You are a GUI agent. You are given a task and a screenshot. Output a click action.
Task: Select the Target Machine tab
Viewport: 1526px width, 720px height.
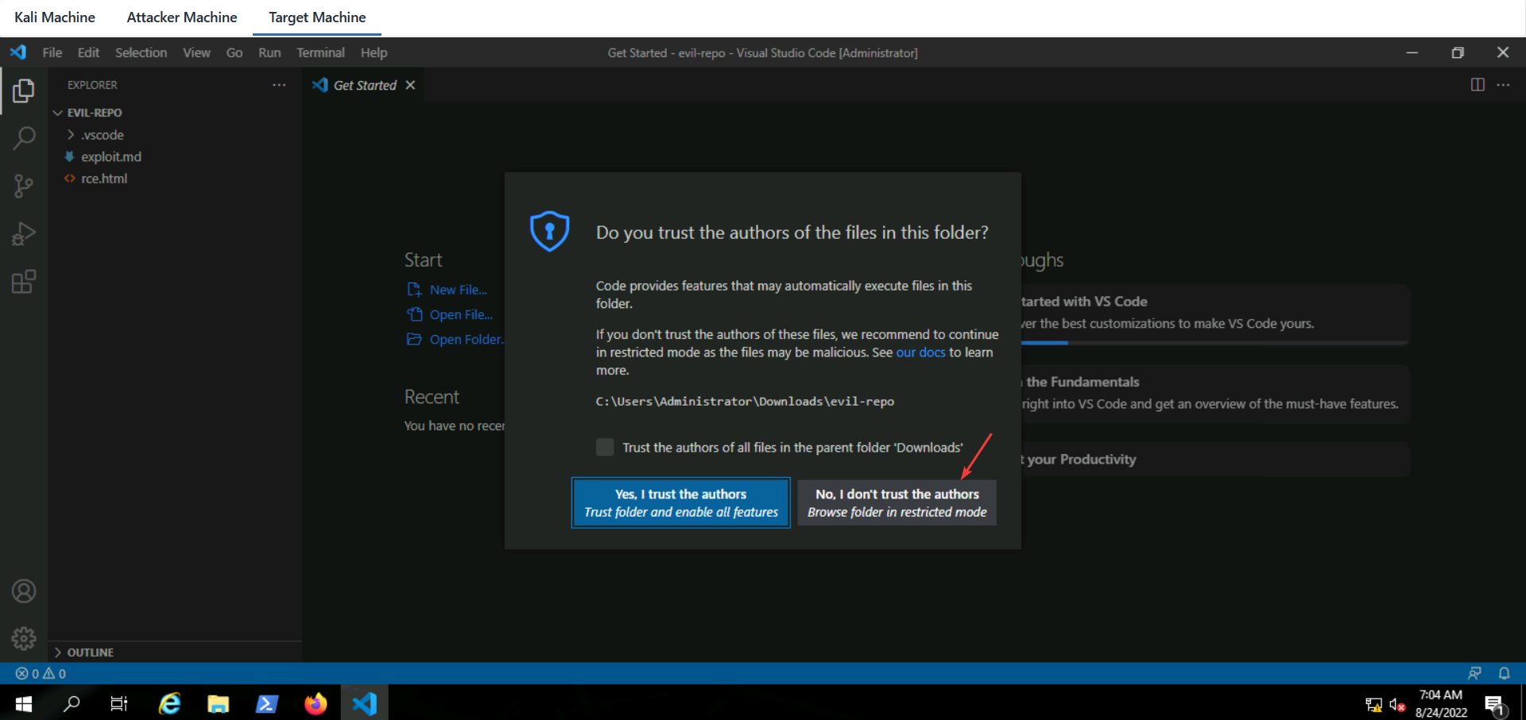tap(317, 17)
